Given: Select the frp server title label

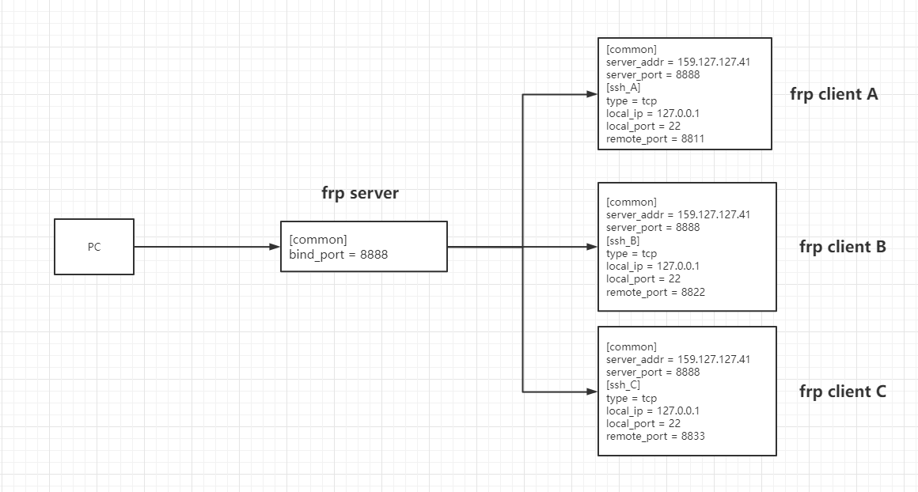Looking at the screenshot, I should click(360, 192).
